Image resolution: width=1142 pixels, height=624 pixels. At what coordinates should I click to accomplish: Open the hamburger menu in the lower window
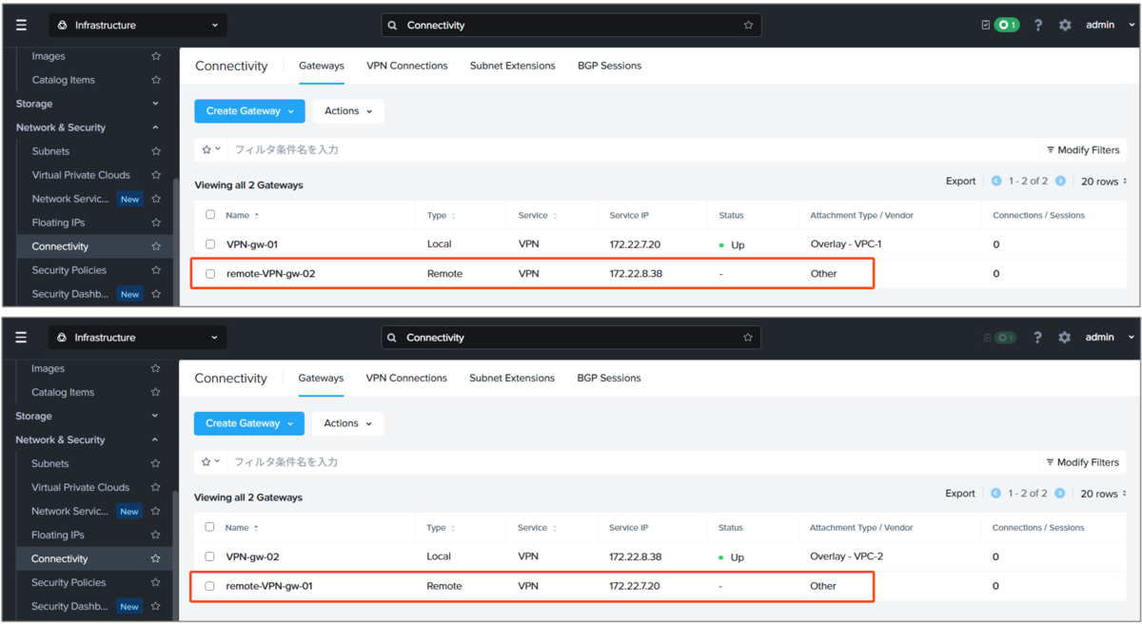[21, 337]
